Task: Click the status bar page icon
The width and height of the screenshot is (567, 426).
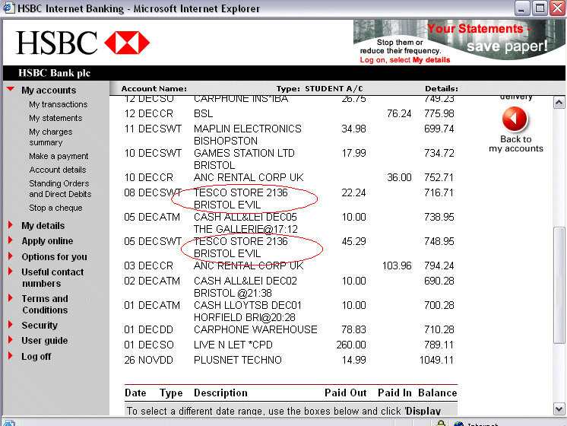Action: click(9, 423)
